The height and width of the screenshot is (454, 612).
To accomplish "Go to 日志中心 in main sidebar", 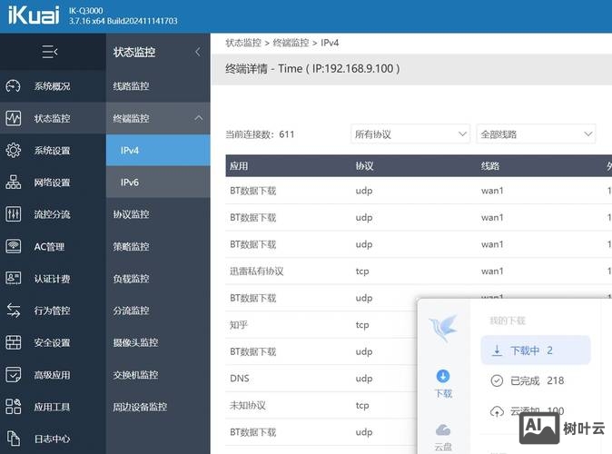I will click(x=53, y=439).
